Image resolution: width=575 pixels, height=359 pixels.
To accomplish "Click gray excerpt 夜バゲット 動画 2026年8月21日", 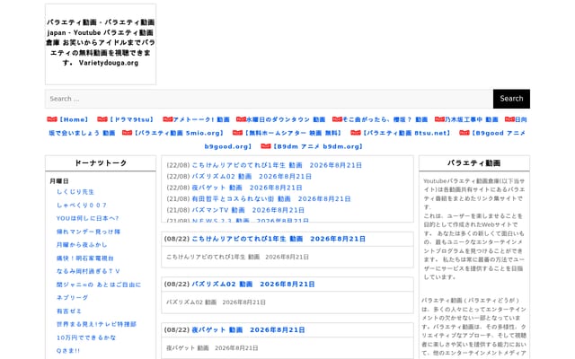I will coord(212,348).
